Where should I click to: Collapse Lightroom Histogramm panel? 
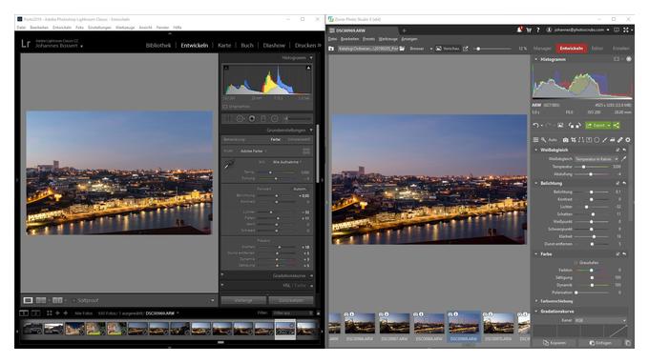311,58
